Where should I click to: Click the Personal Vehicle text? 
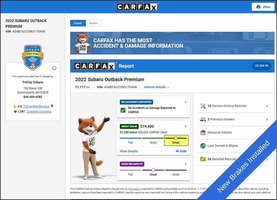point(219,133)
